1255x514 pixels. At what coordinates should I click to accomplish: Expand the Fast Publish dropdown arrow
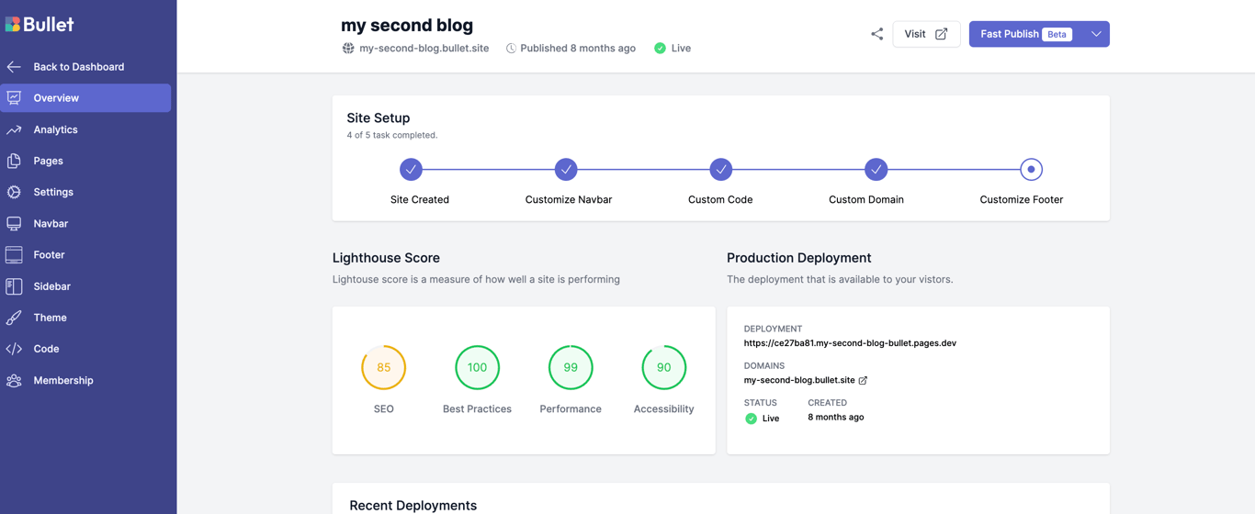[x=1096, y=34]
